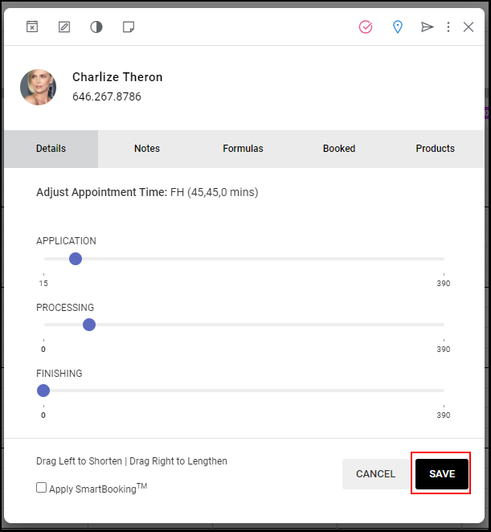
Task: Select the Details tab
Action: pyautogui.click(x=51, y=149)
